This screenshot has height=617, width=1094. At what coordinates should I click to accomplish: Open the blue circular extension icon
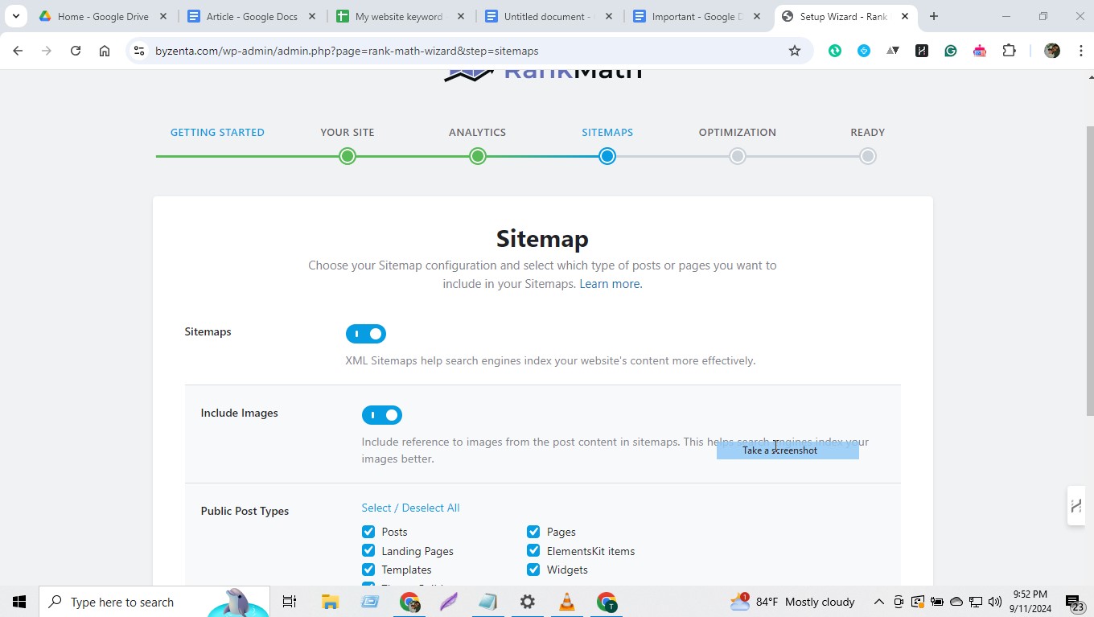pyautogui.click(x=864, y=51)
